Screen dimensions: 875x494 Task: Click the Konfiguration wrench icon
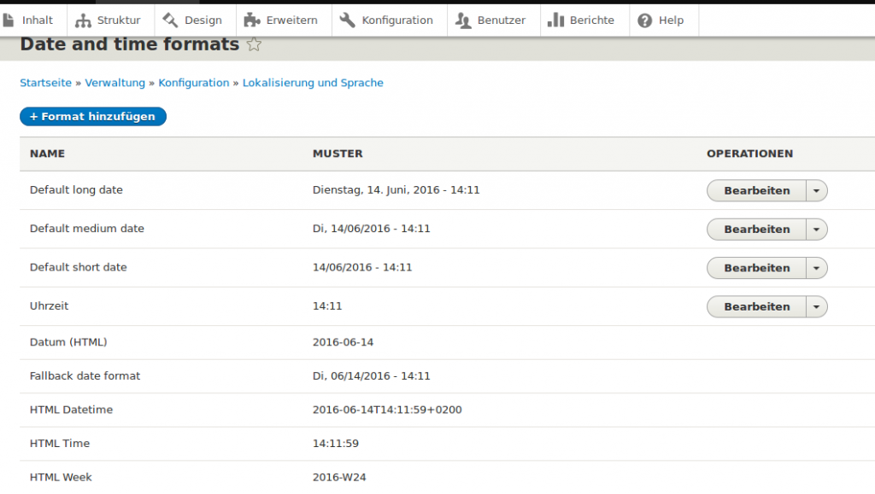[347, 20]
